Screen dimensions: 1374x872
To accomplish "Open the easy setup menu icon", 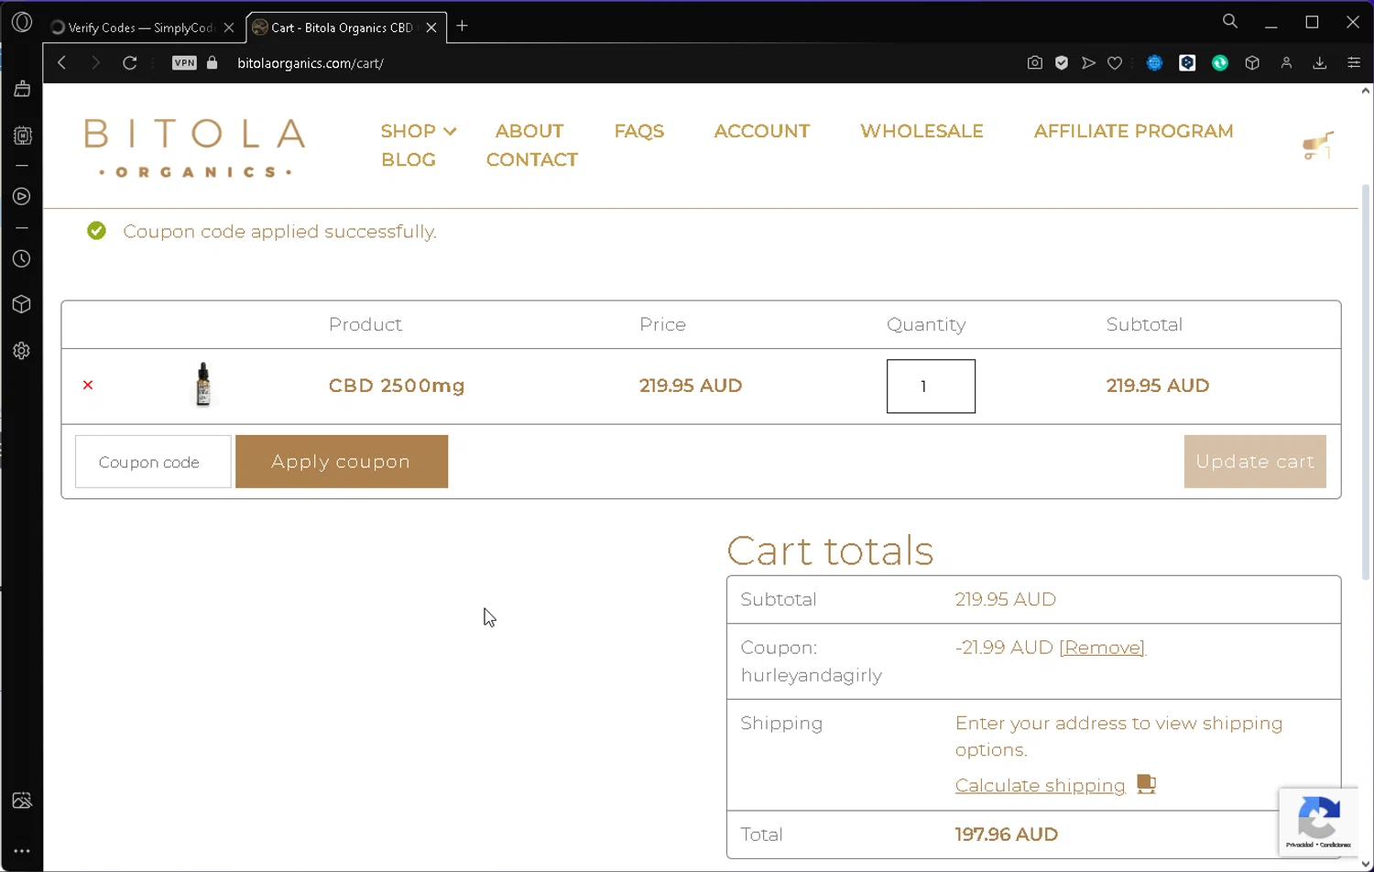I will [x=1354, y=63].
